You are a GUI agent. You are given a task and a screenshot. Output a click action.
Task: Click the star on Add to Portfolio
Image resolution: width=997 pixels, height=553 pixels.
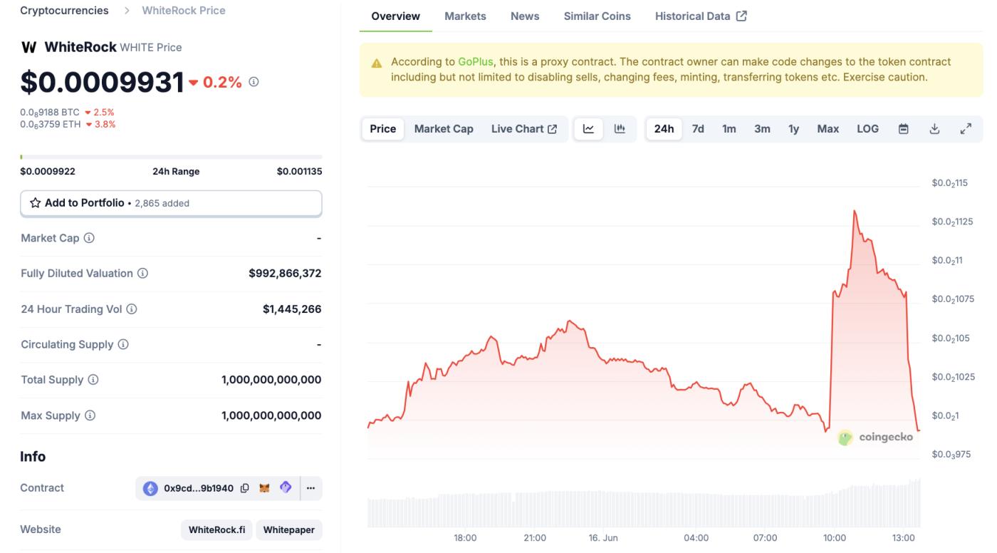(x=36, y=202)
